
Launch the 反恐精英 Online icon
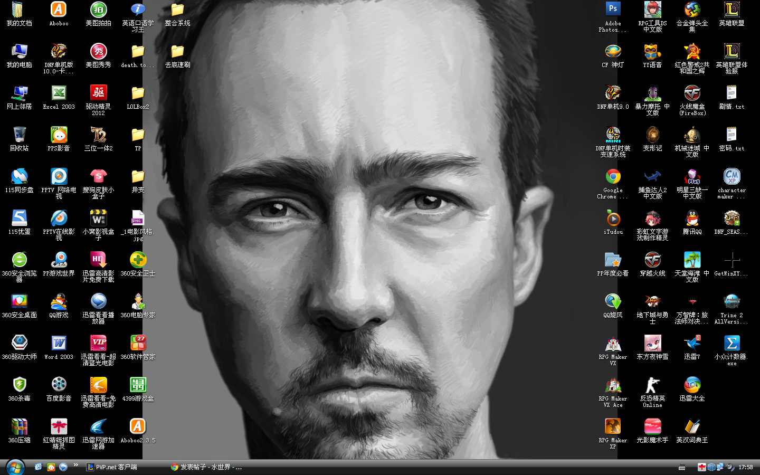(652, 392)
